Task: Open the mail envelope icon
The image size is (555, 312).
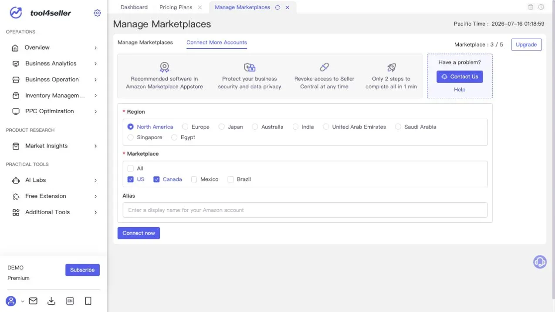Action: click(x=33, y=301)
